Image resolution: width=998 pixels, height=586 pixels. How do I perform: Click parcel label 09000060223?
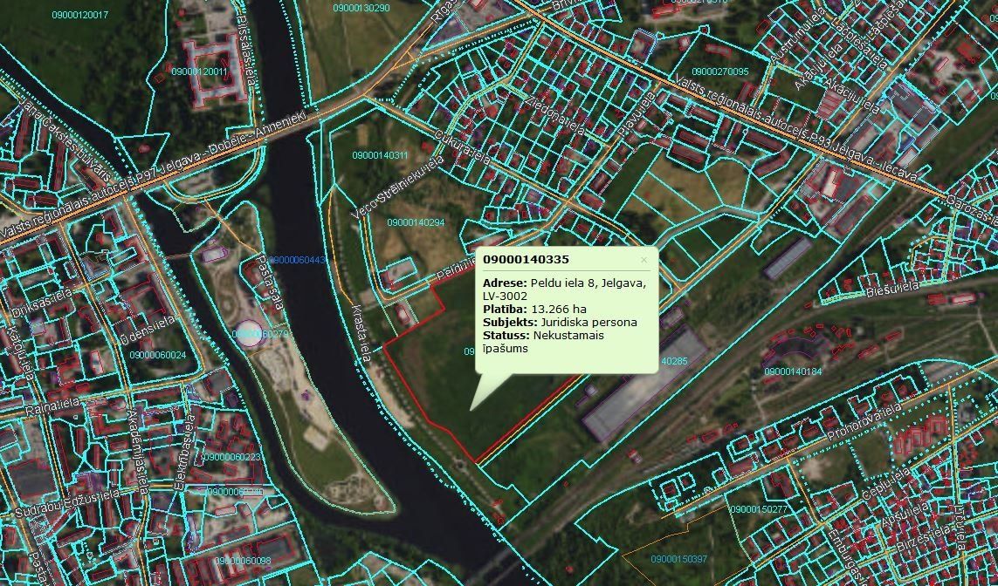point(232,457)
